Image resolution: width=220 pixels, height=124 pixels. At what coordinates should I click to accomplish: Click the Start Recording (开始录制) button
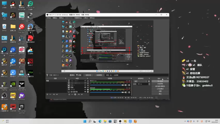point(160,84)
